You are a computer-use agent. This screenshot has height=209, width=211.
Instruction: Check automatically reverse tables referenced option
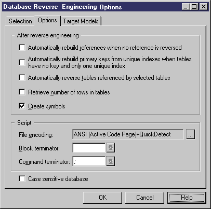pyautogui.click(x=22, y=77)
